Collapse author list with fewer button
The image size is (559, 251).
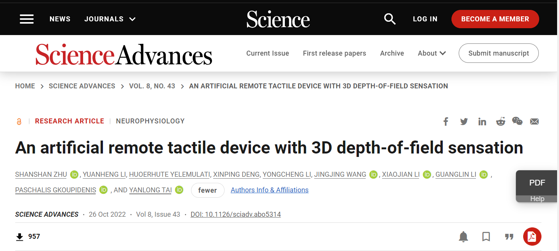click(x=207, y=190)
